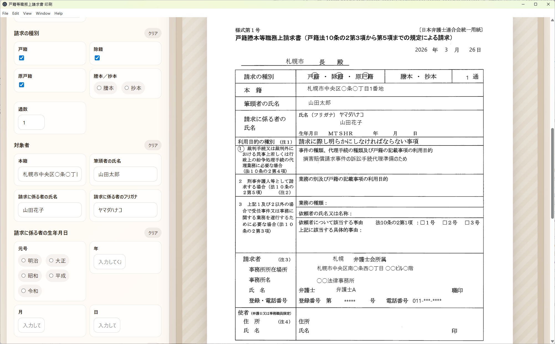Clear the 請求に係る者の生年月日 section
The height and width of the screenshot is (344, 555).
pyautogui.click(x=153, y=233)
